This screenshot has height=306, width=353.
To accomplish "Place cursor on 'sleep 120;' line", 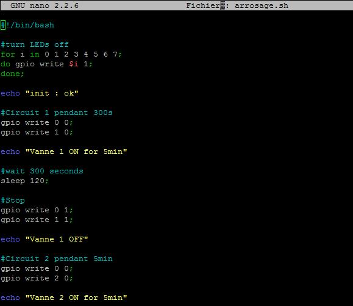I will (x=24, y=181).
